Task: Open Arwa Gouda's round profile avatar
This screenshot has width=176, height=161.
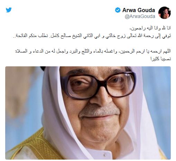Action: [165, 13]
